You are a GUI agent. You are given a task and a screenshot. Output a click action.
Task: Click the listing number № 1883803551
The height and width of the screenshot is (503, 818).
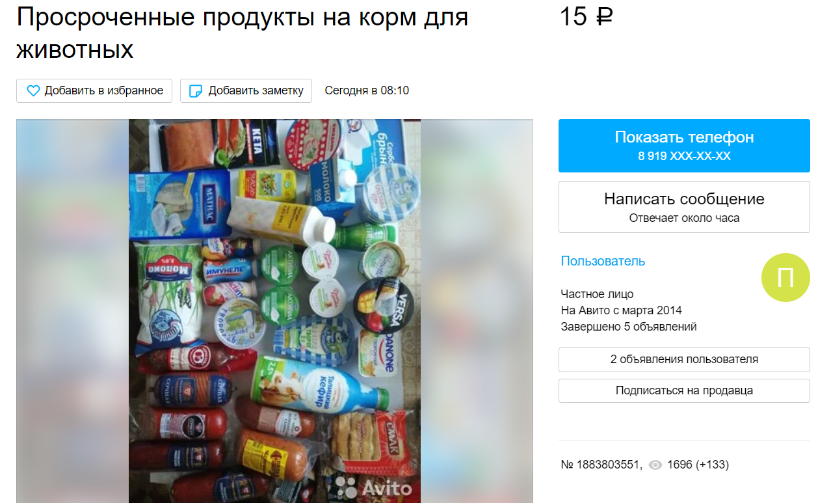pyautogui.click(x=601, y=465)
